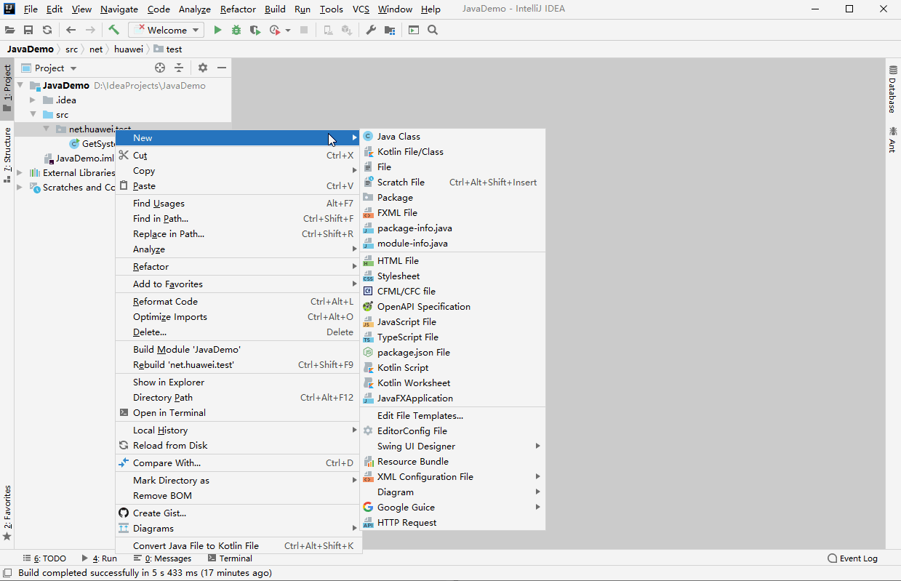Select Kotlin File/Class from the New submenu
Viewport: 901px width, 581px height.
pyautogui.click(x=452, y=152)
